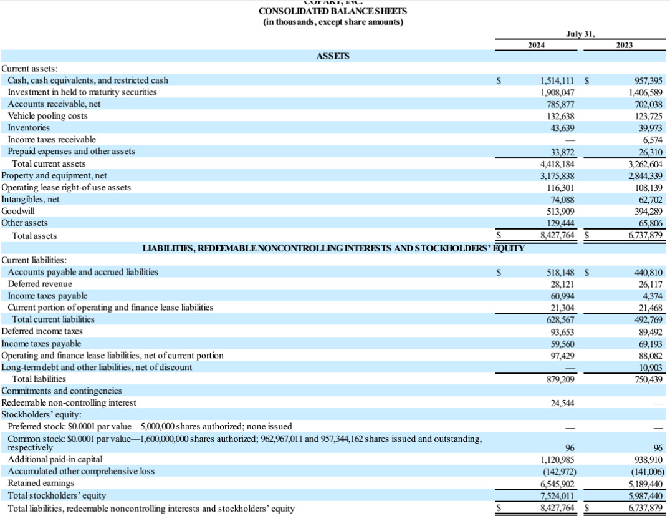Click the liabilities and stockholders' equity heading
The image size is (670, 516).
(333, 248)
